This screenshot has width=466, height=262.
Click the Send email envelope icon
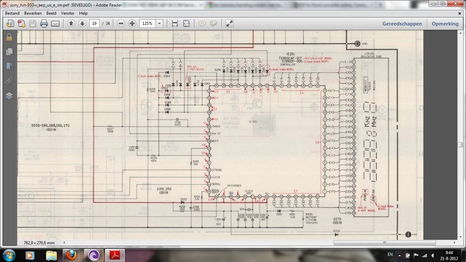[55, 24]
